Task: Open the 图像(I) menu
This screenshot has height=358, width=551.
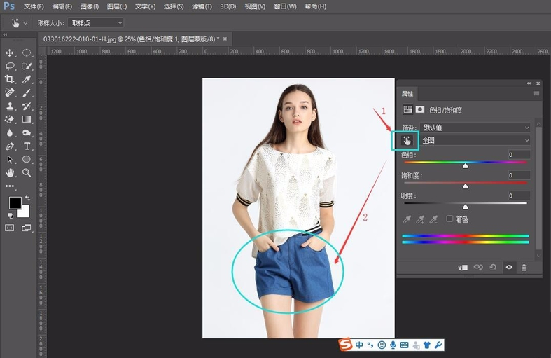Action: (90, 6)
